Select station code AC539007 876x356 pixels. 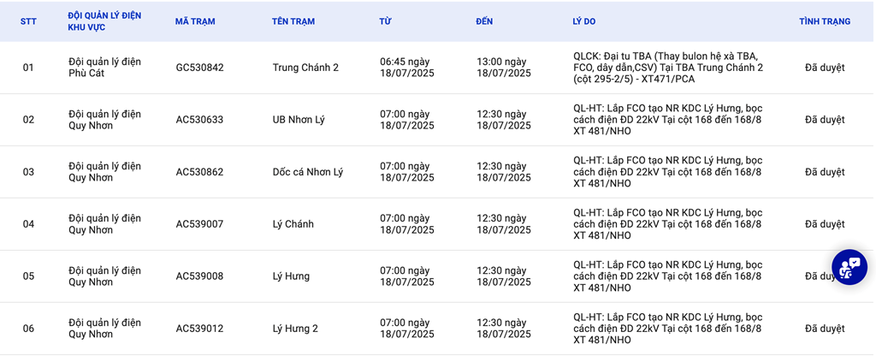tap(199, 224)
